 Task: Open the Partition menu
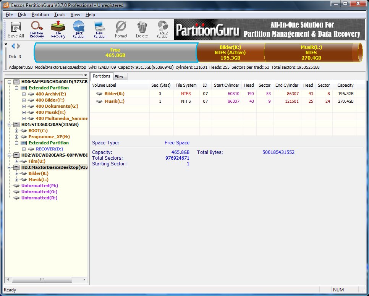point(40,15)
